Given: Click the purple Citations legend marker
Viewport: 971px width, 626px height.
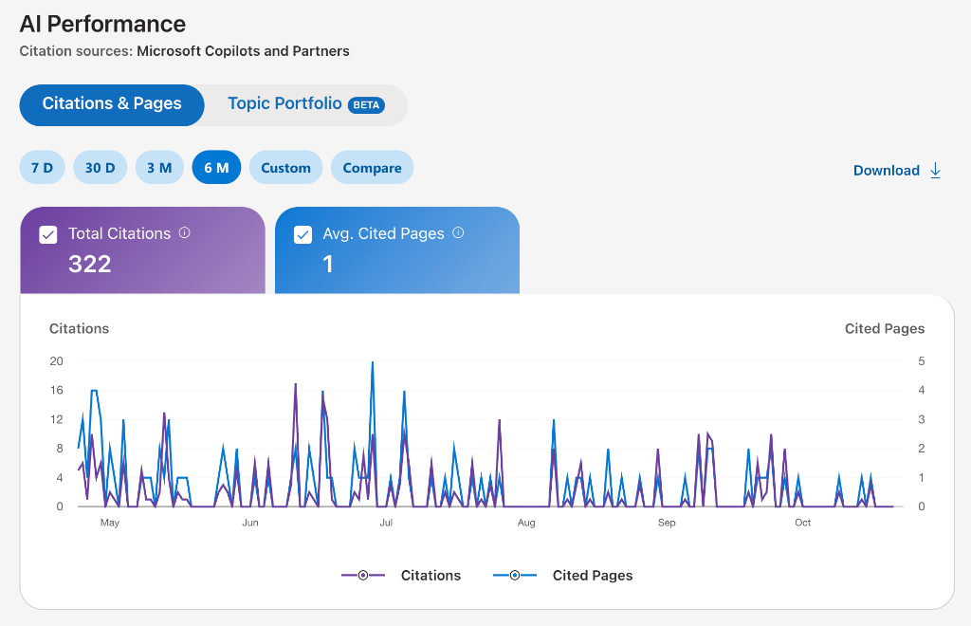Looking at the screenshot, I should (363, 575).
